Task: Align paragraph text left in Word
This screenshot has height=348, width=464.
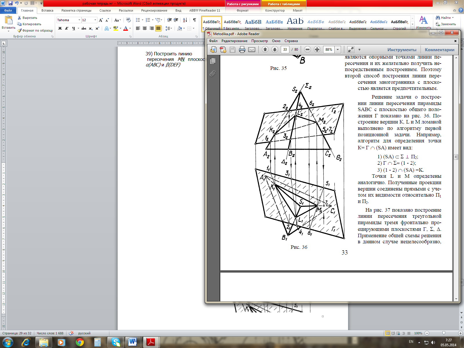Action: pyautogui.click(x=138, y=28)
